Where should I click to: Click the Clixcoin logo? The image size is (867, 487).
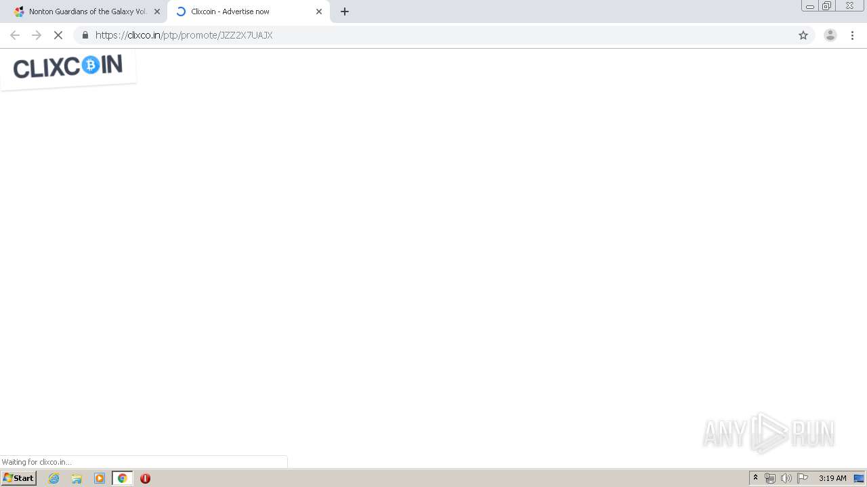coord(68,67)
